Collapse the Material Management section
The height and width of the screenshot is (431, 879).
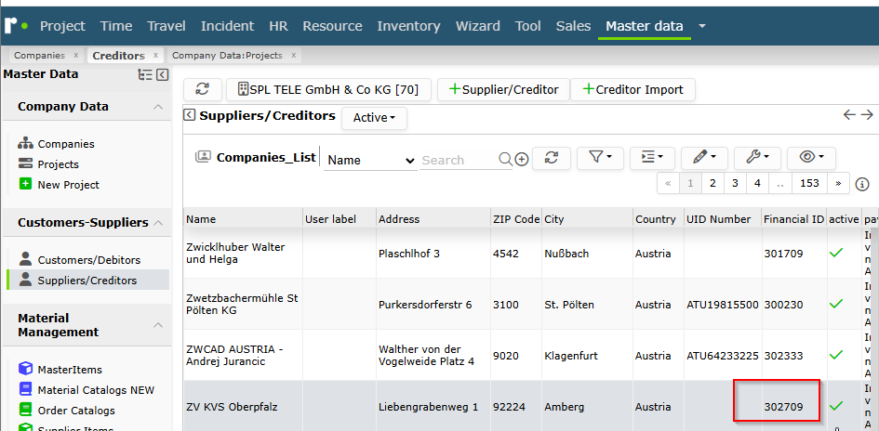[159, 325]
